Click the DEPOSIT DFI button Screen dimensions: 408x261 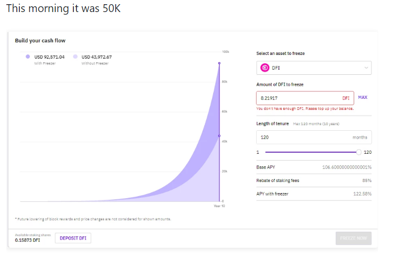tap(73, 238)
